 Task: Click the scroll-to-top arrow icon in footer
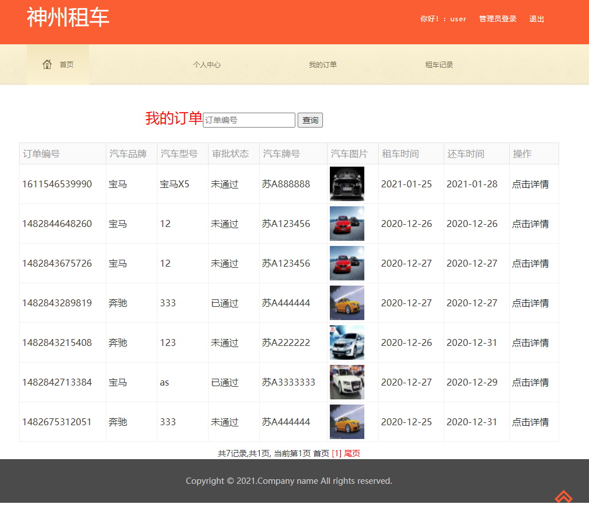tap(564, 496)
